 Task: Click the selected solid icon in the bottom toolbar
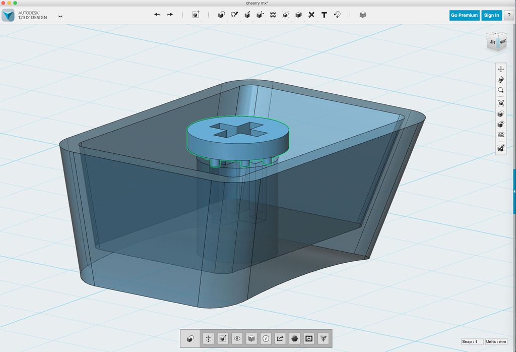(x=190, y=338)
